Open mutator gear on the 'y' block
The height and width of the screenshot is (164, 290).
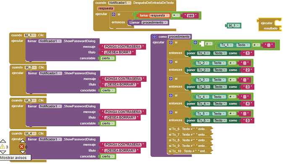[195, 43]
